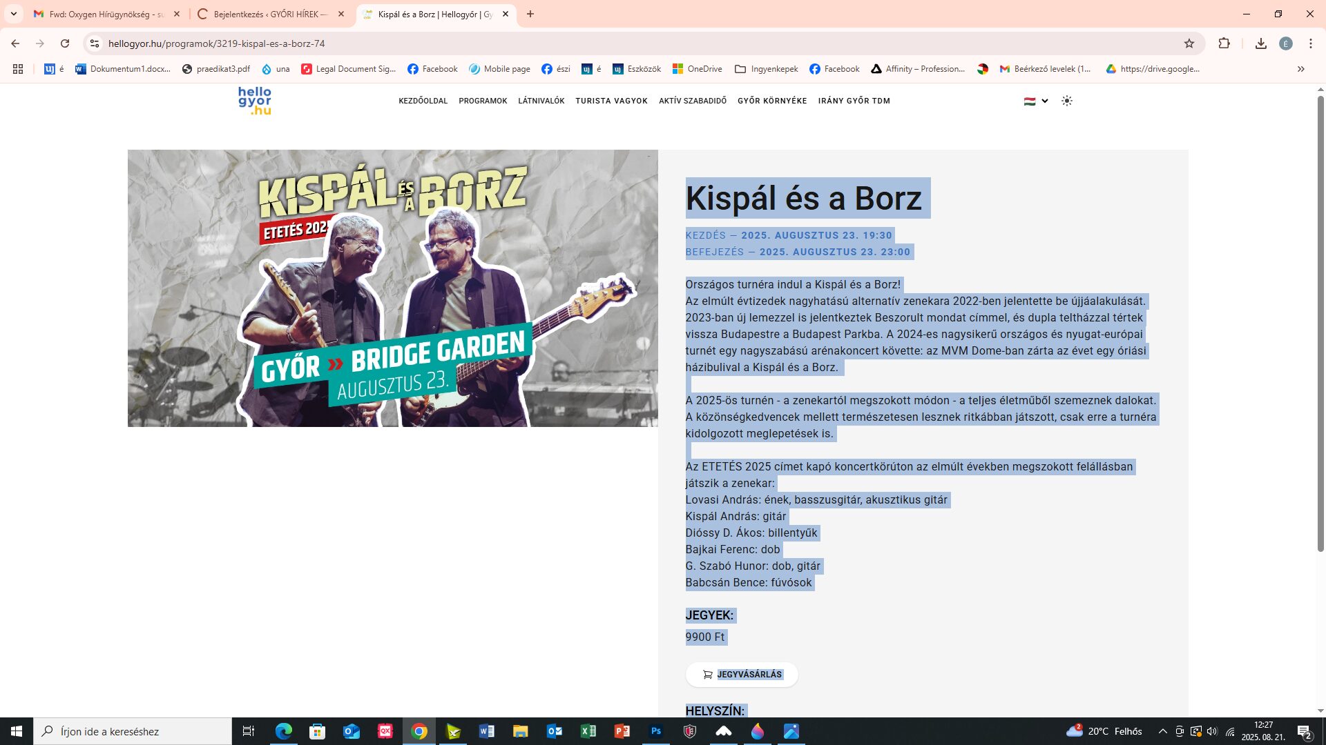Expand the tab search chevron in Chrome
1326x745 pixels.
14,14
